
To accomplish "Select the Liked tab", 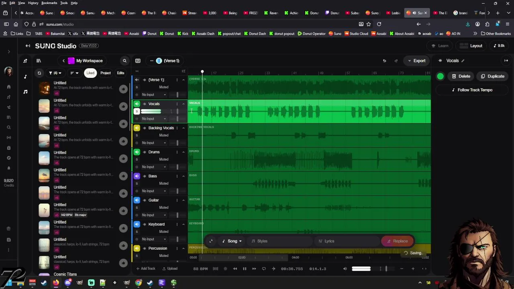I will 90,73.
